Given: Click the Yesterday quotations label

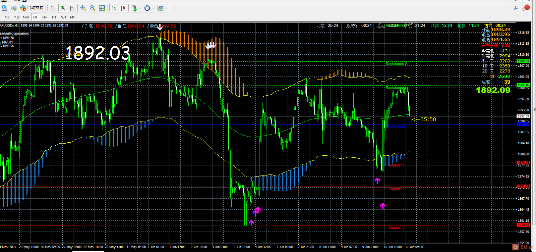Looking at the screenshot, I should tap(15, 34).
